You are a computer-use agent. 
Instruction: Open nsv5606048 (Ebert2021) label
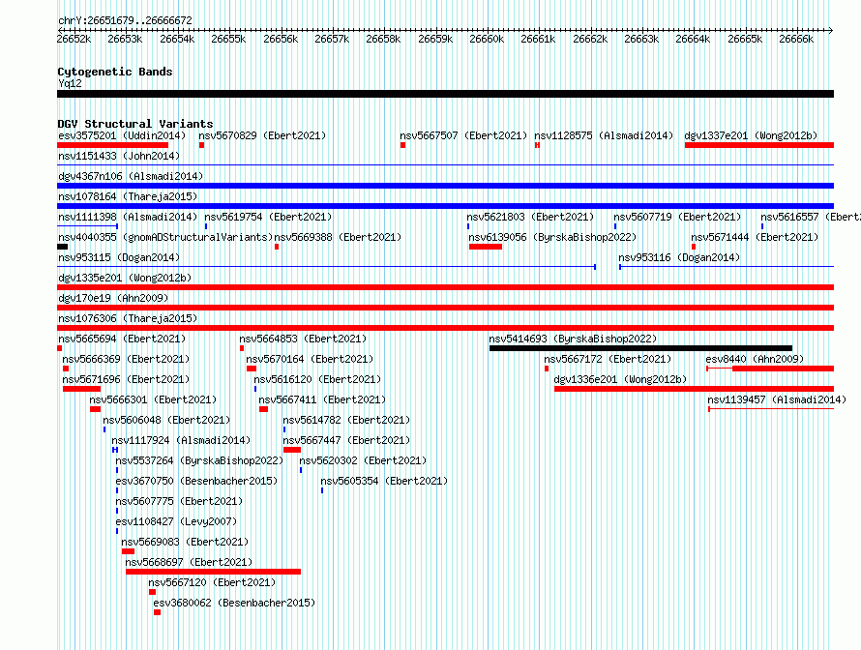[x=166, y=420]
